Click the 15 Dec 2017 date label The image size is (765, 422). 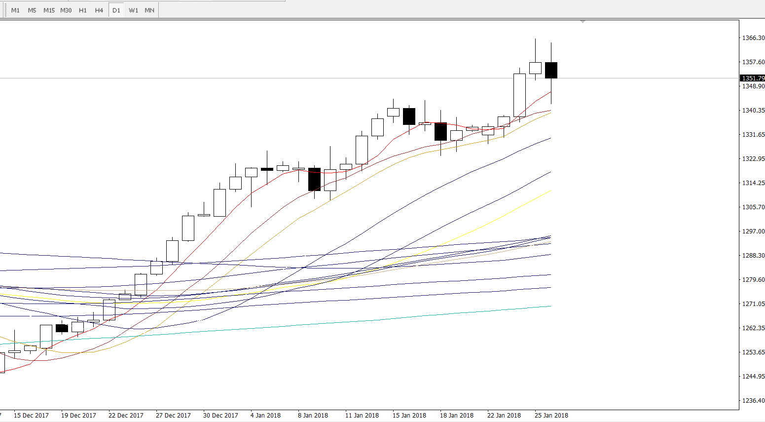(x=31, y=415)
